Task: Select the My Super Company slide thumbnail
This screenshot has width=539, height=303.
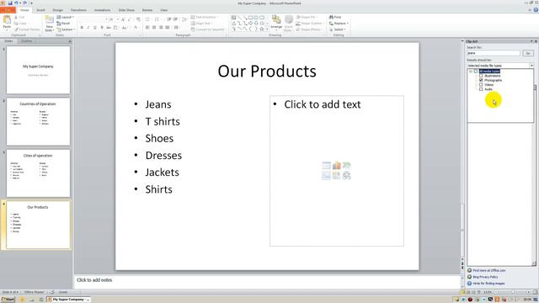Action: pos(38,70)
